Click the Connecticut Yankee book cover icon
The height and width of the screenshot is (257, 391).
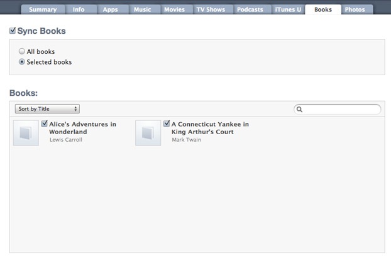click(x=148, y=133)
